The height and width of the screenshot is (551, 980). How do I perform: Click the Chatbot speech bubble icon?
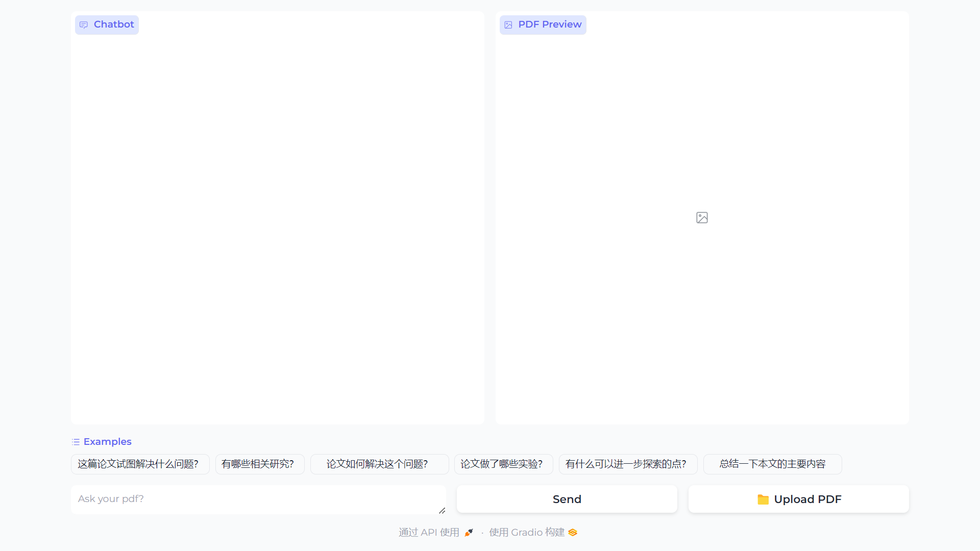tap(84, 25)
